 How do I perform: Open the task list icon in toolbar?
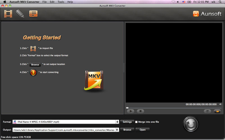(x=33, y=13)
